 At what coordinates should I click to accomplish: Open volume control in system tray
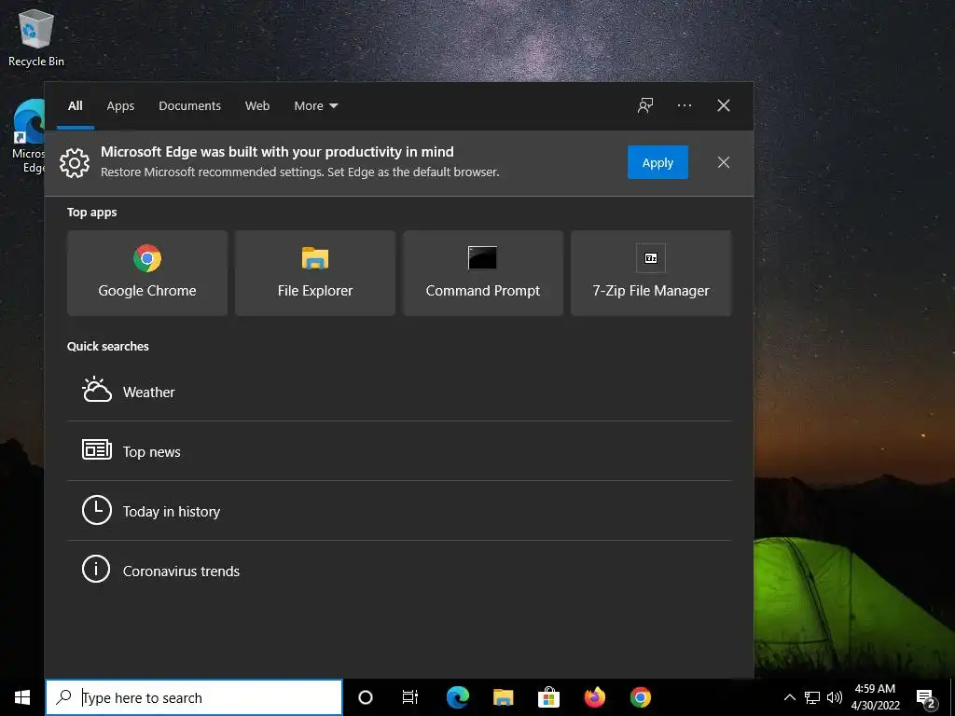(835, 697)
